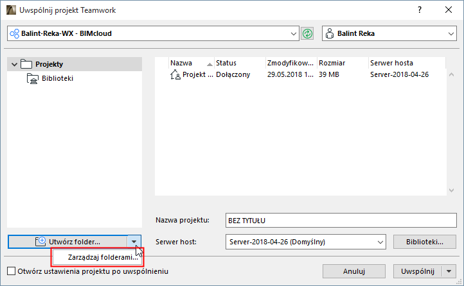Click the Utwórz folder button

pos(68,242)
